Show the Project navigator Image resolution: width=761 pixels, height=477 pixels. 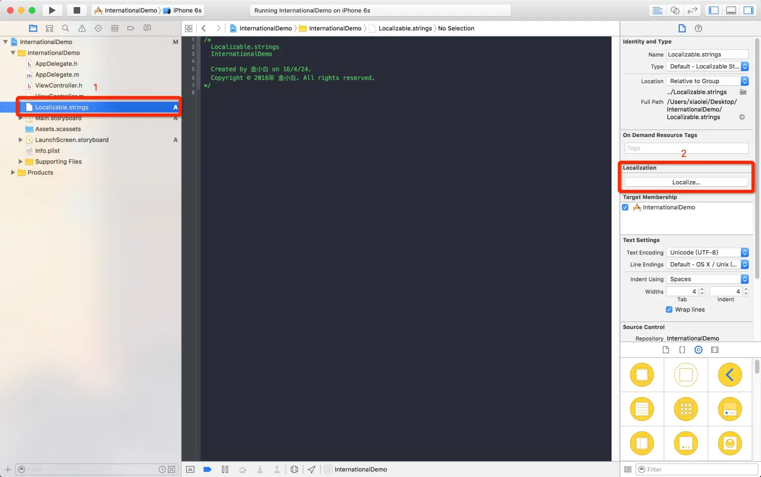[x=33, y=28]
